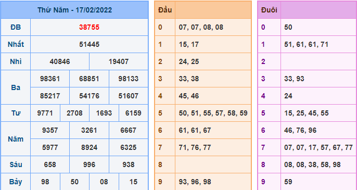Select Tư prize number 6159
Viewport: 357px width, 190px height.
click(133, 113)
